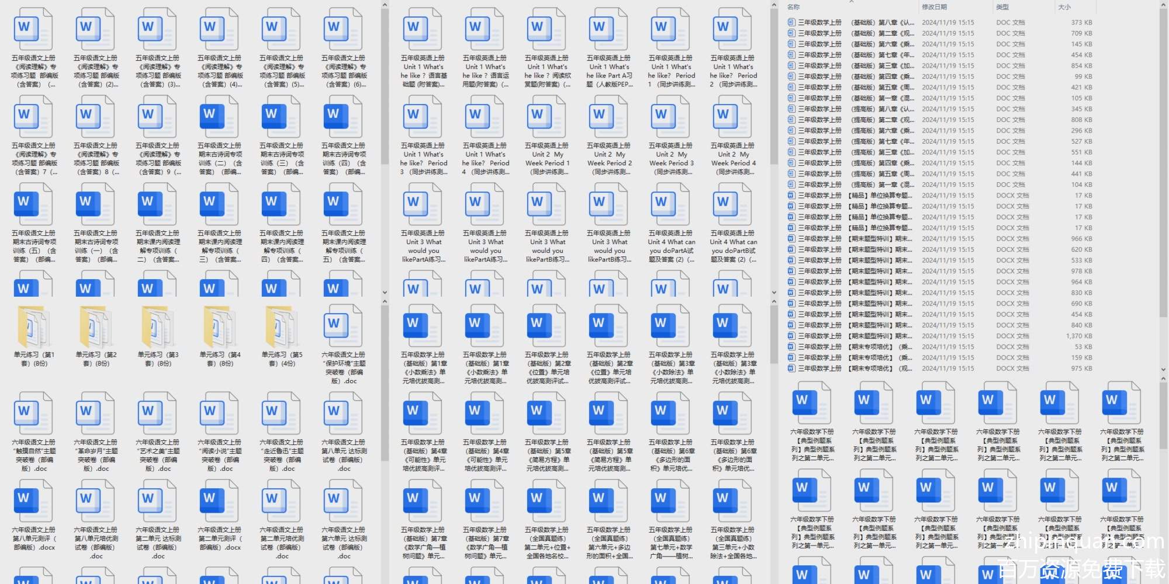Click the down arrow of the 五年级英语 pane scrollbar

[774, 293]
